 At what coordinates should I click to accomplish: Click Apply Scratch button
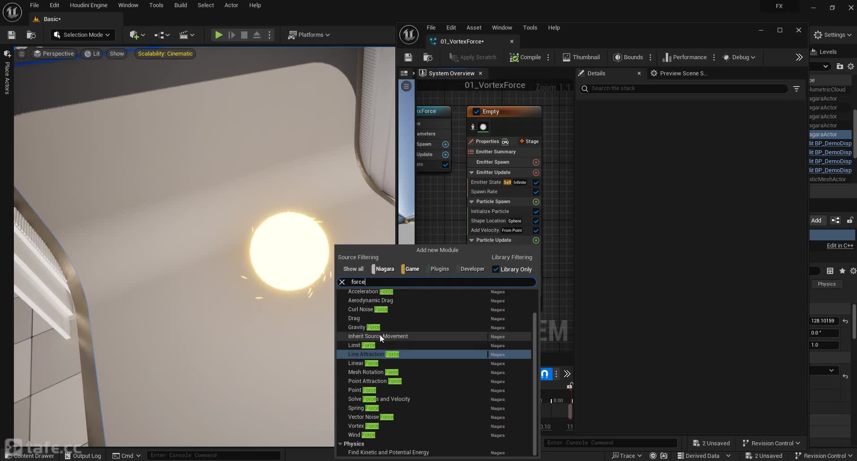tap(473, 57)
